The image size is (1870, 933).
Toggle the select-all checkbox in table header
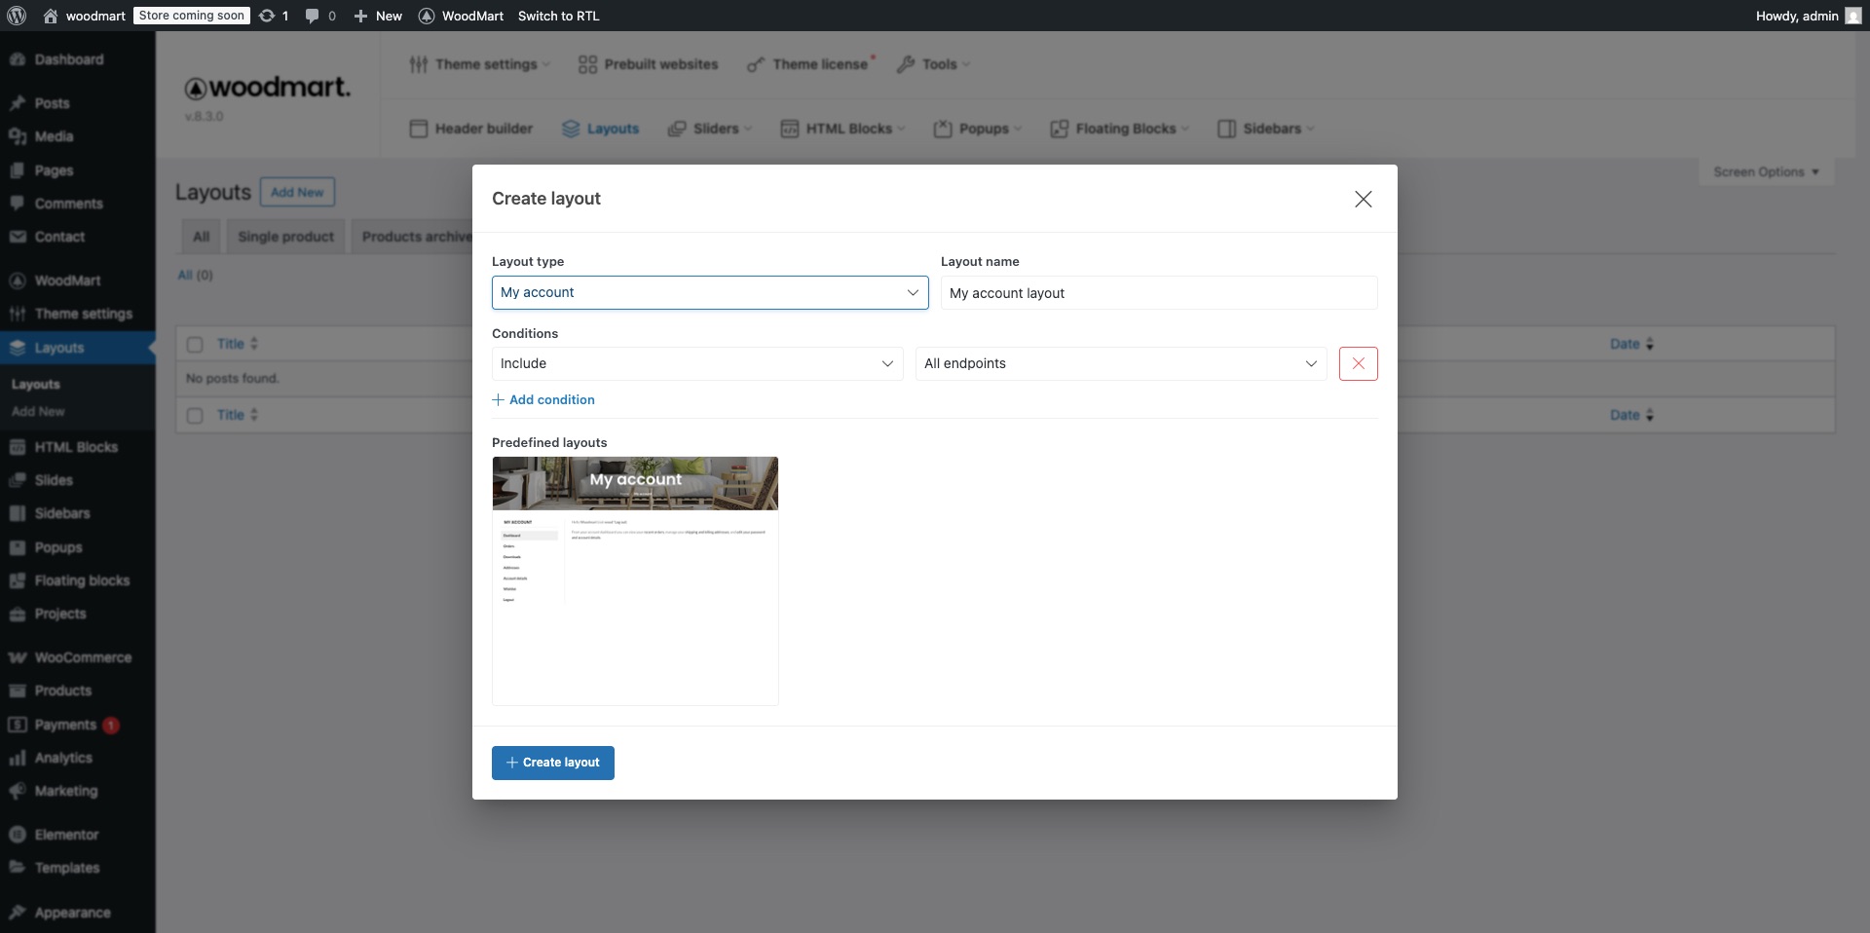coord(195,344)
